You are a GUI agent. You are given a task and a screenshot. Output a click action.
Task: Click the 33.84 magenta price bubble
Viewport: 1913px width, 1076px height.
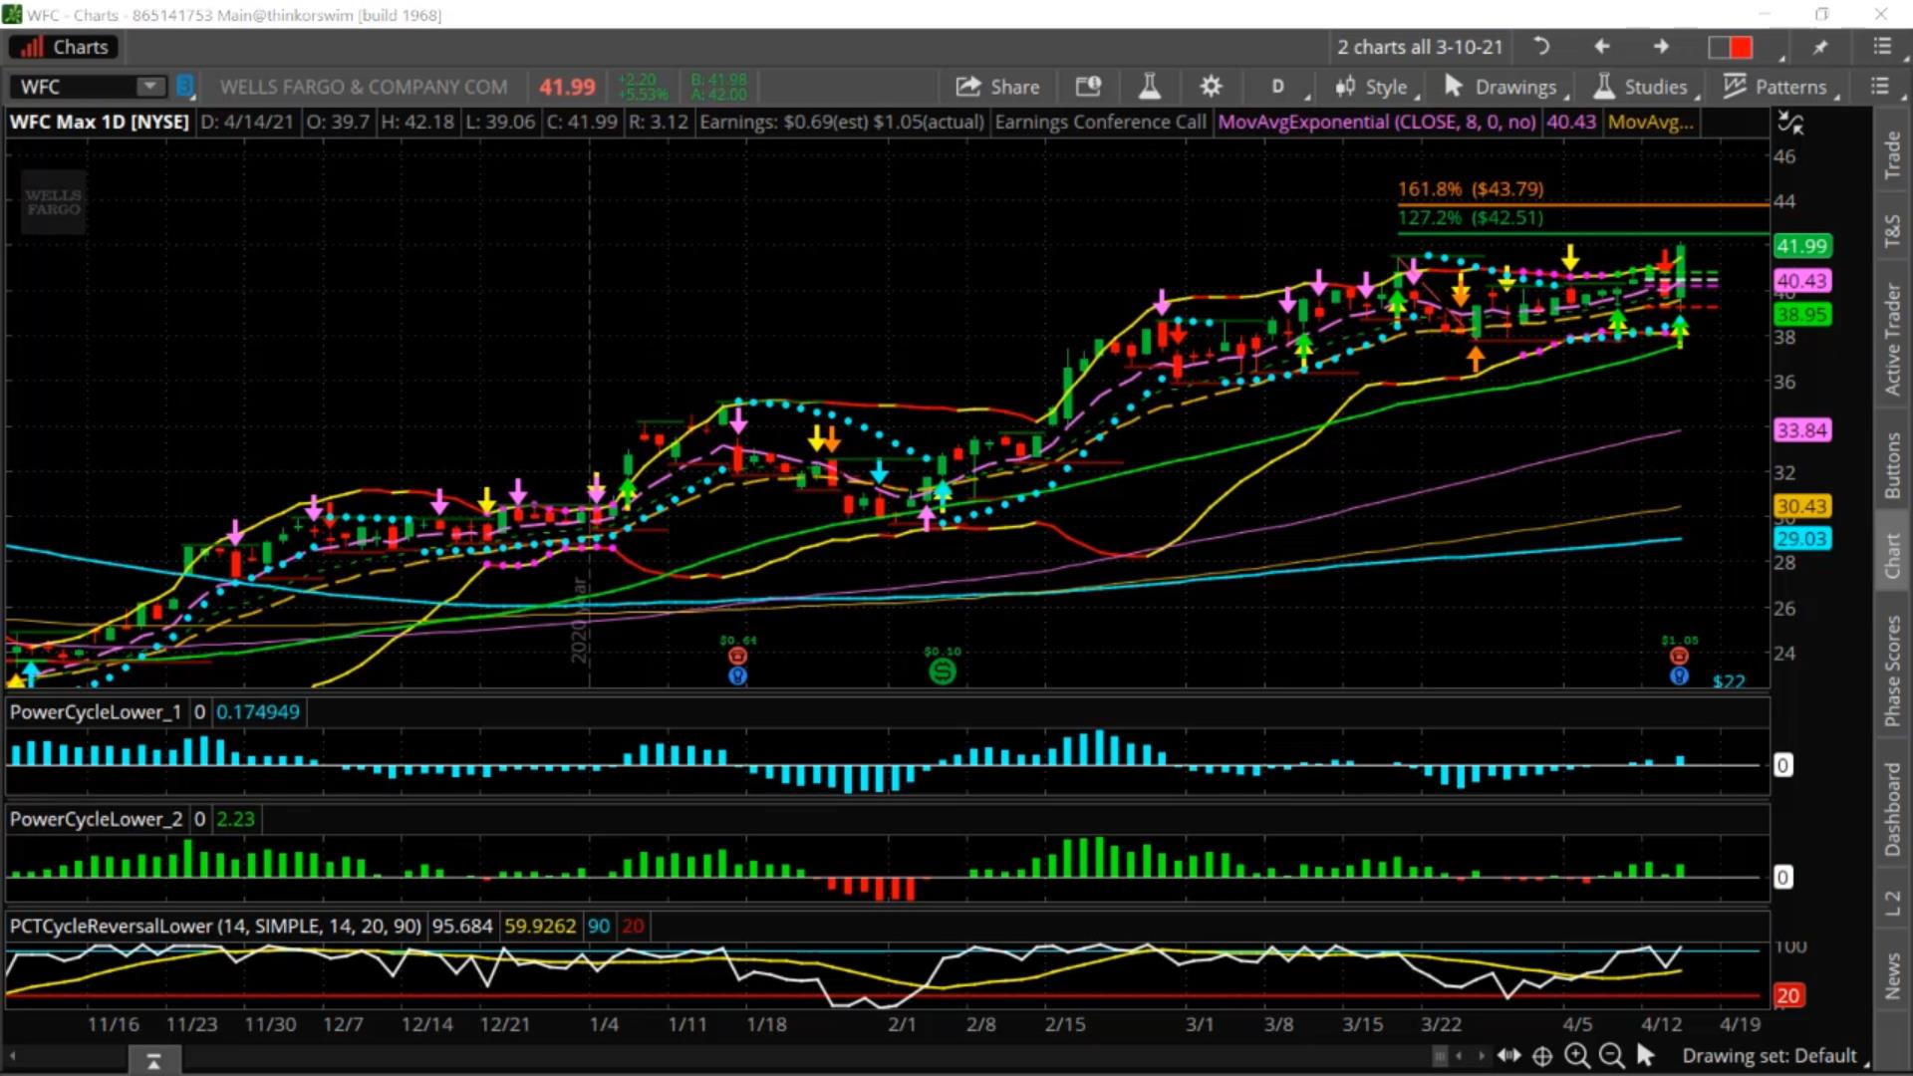[x=1802, y=429]
